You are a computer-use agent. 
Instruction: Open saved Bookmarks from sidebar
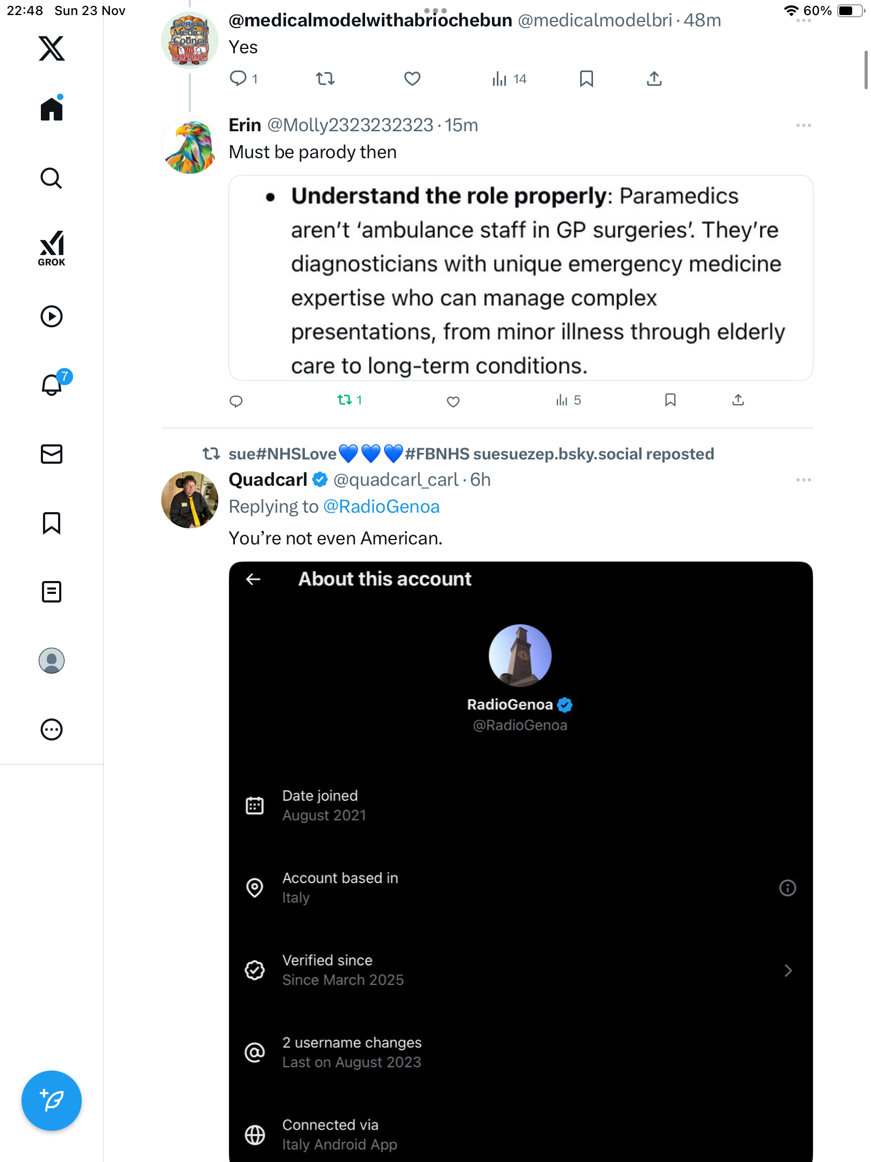tap(52, 523)
